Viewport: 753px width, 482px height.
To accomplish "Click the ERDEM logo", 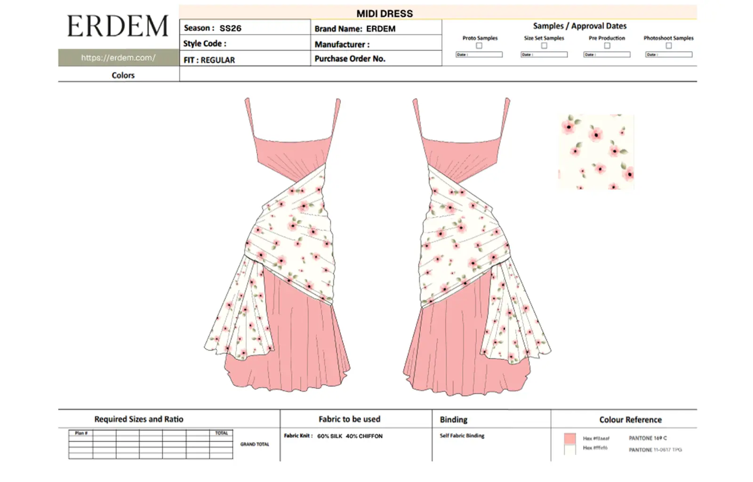I will point(118,26).
